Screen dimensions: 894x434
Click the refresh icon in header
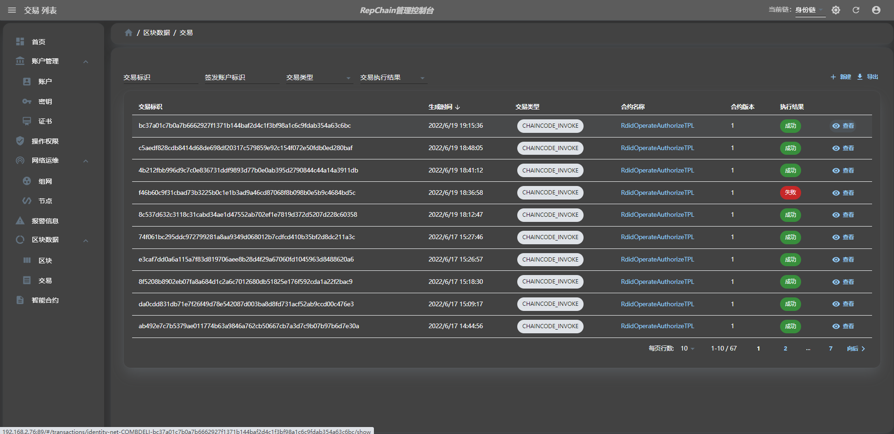pyautogui.click(x=856, y=10)
